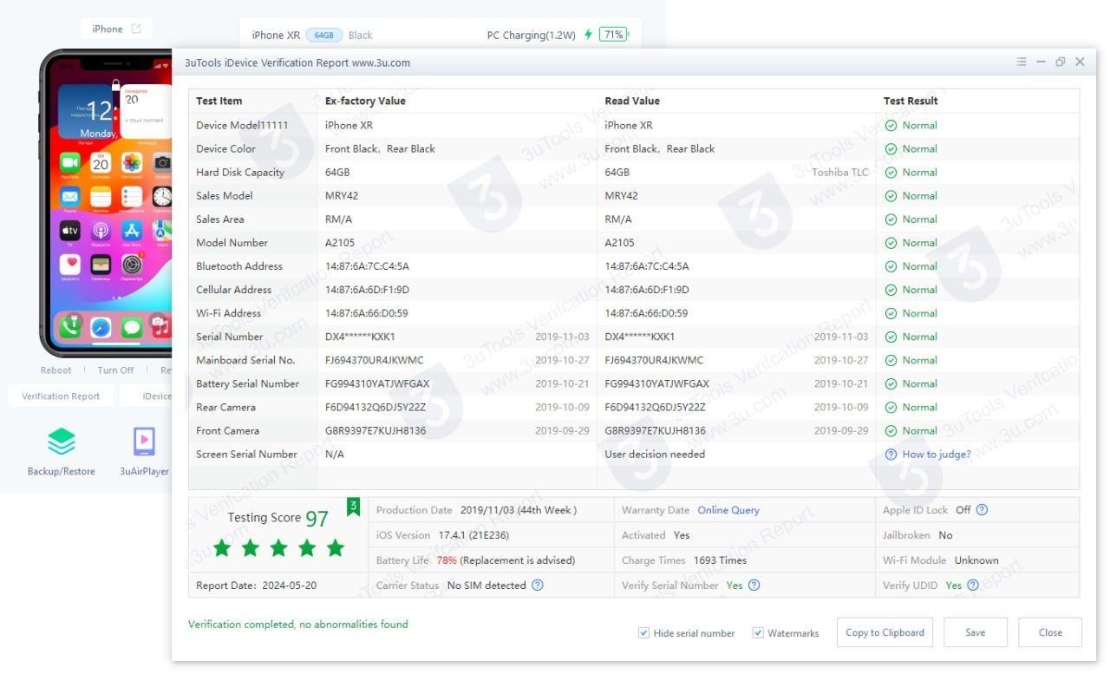
Task: Click Normal check icon for Hard Disk Capacity
Action: (x=891, y=173)
